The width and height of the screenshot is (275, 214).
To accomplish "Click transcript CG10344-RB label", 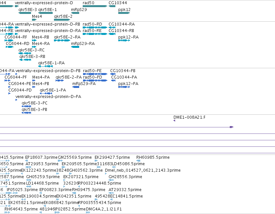I will pos(121,31).
